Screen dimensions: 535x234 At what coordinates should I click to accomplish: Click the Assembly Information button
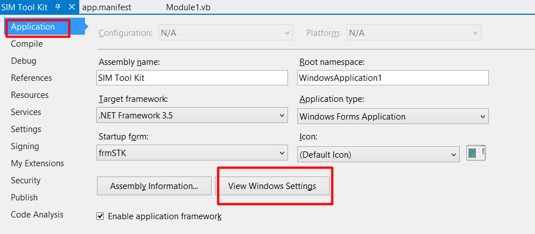tap(154, 186)
